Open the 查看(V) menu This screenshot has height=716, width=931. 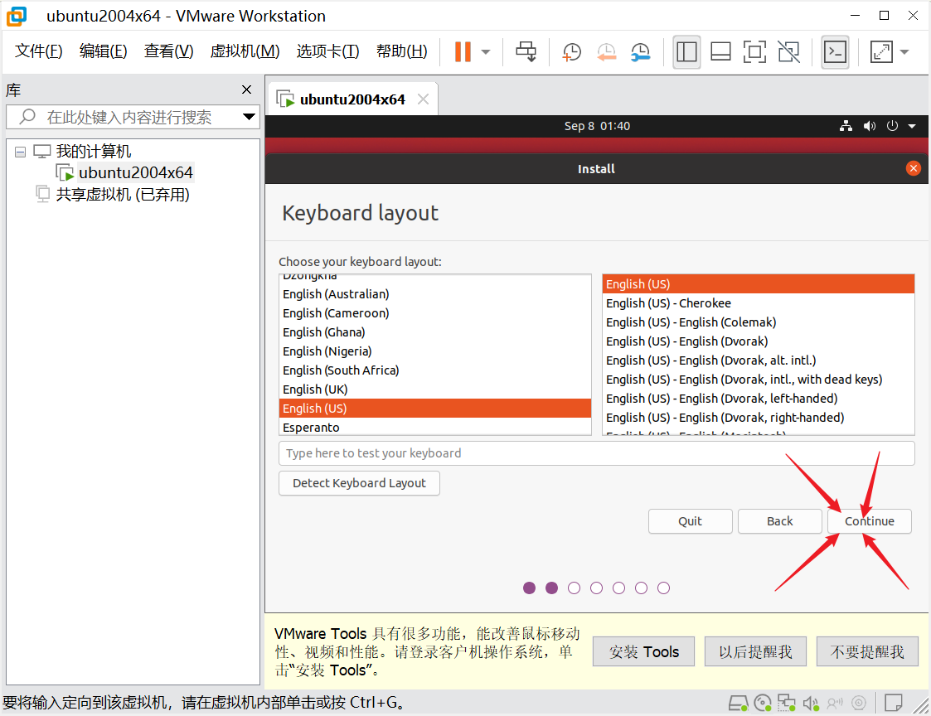(168, 51)
